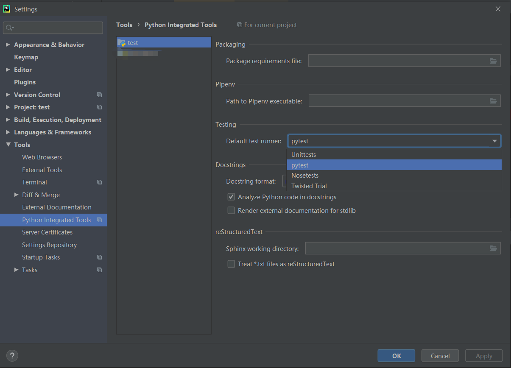Viewport: 511px width, 368px height.
Task: Disable Analyze Python code in docstrings
Action: (231, 197)
